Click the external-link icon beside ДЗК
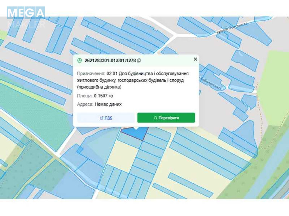The height and width of the screenshot is (216, 289). tap(101, 118)
